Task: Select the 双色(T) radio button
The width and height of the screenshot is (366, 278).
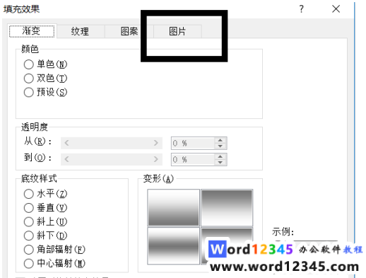Action: [x=28, y=79]
